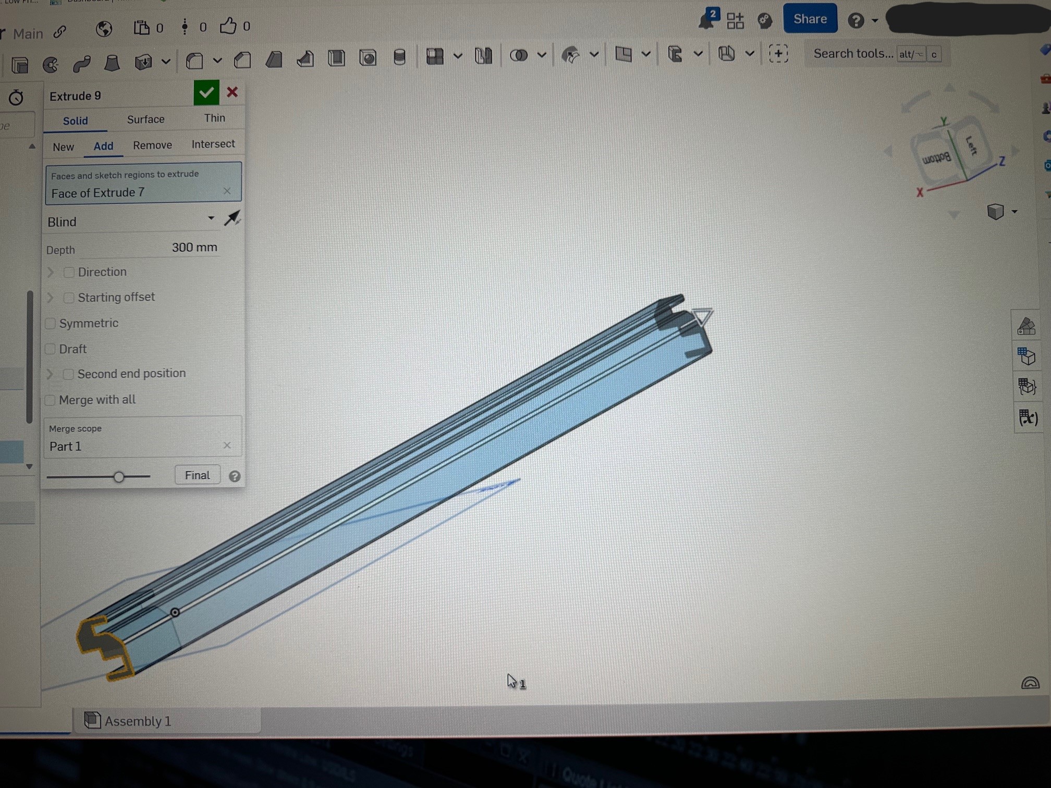Screen dimensions: 1051x788
Task: Enable the Draft checkbox
Action: click(51, 349)
